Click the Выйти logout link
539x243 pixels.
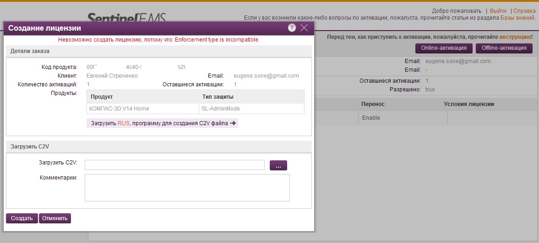coord(498,11)
